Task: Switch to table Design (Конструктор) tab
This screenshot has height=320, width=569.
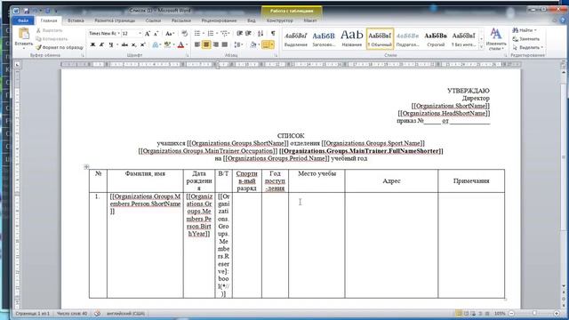Action: point(280,20)
